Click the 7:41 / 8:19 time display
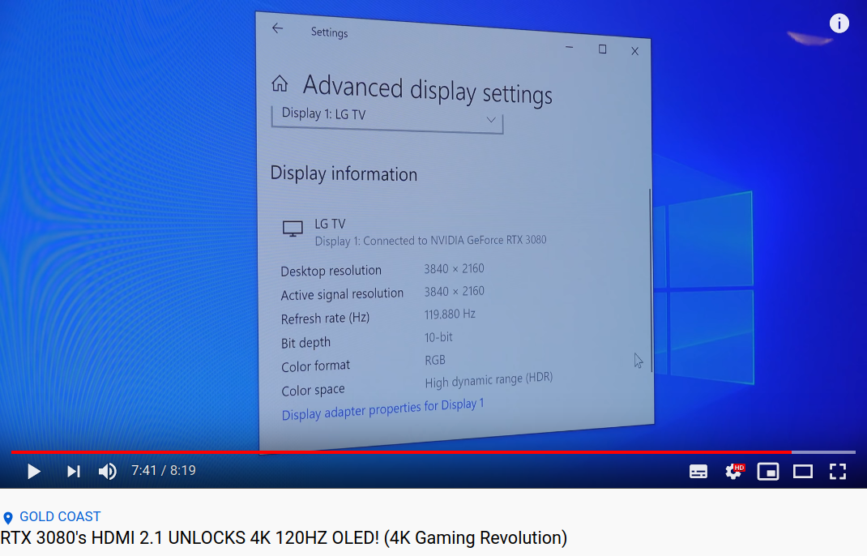Screen dimensions: 867x556 164,471
